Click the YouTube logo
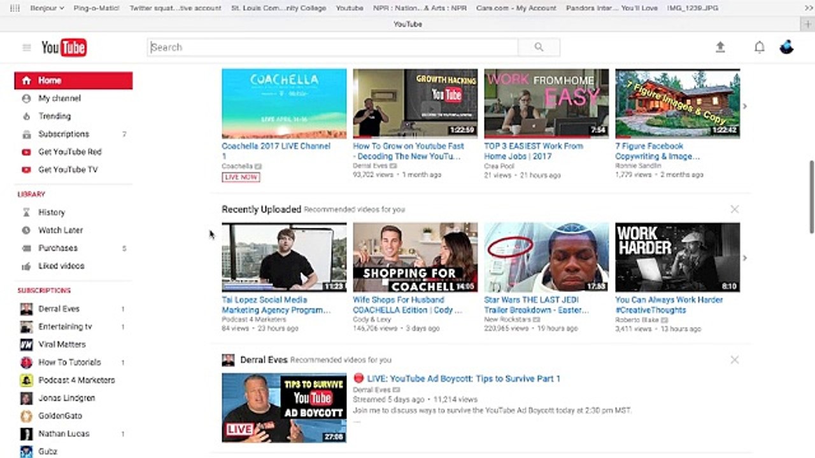This screenshot has width=815, height=458. (x=64, y=48)
